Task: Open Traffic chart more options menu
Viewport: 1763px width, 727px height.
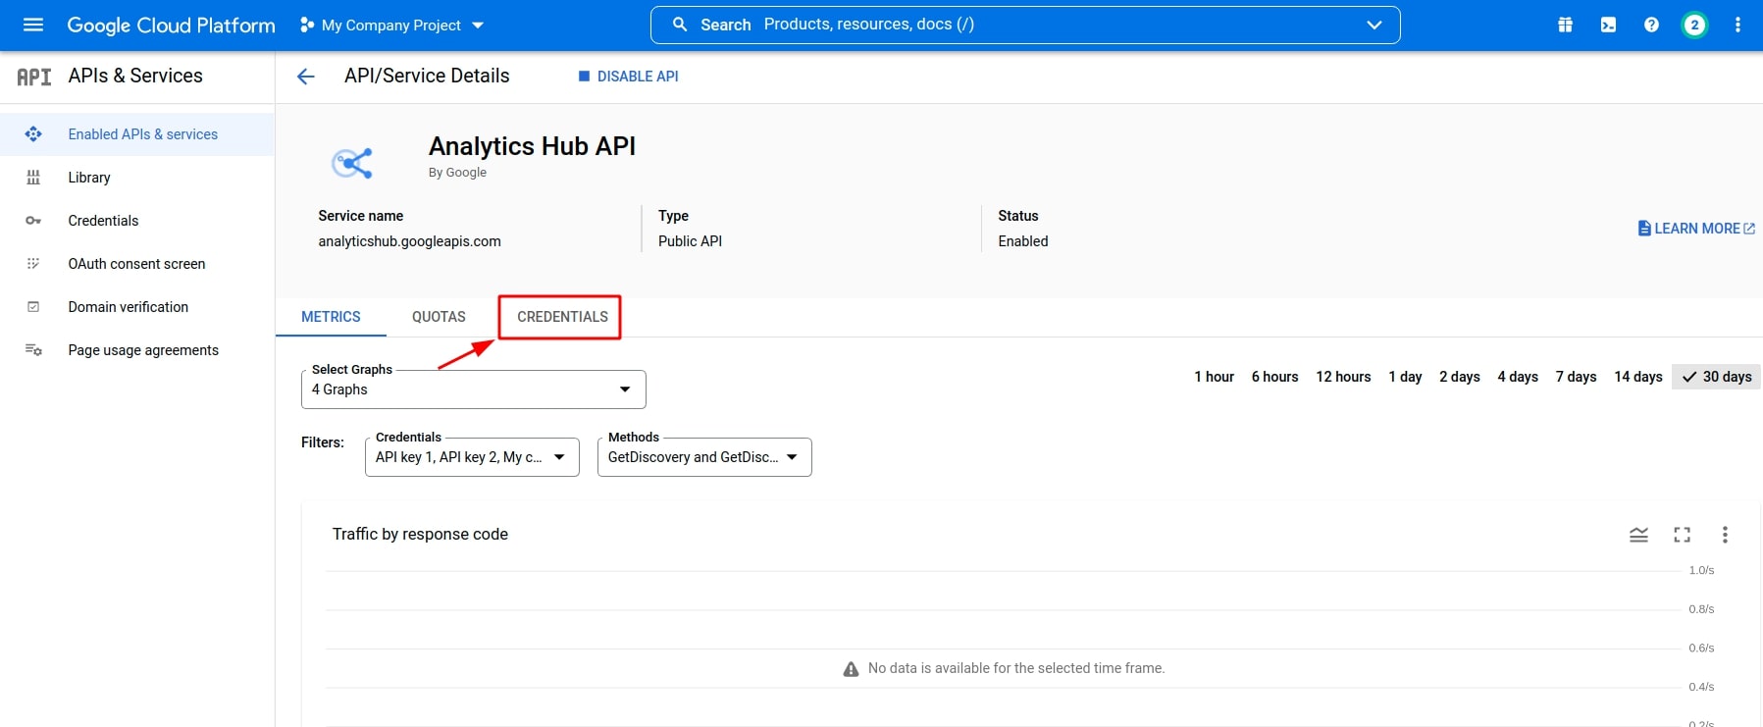Action: coord(1725,535)
